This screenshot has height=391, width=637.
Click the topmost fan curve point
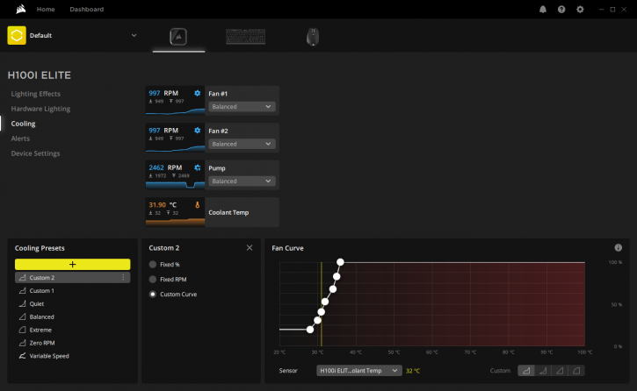pos(340,262)
